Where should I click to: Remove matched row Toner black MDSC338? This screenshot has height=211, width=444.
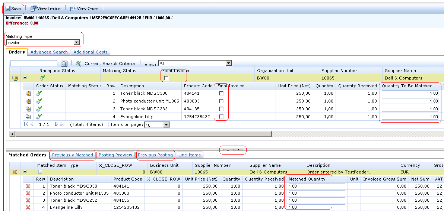(x=28, y=186)
